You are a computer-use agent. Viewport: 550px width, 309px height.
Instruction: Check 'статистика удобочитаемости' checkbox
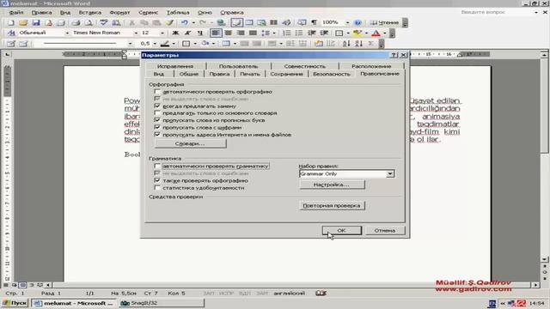coord(157,188)
